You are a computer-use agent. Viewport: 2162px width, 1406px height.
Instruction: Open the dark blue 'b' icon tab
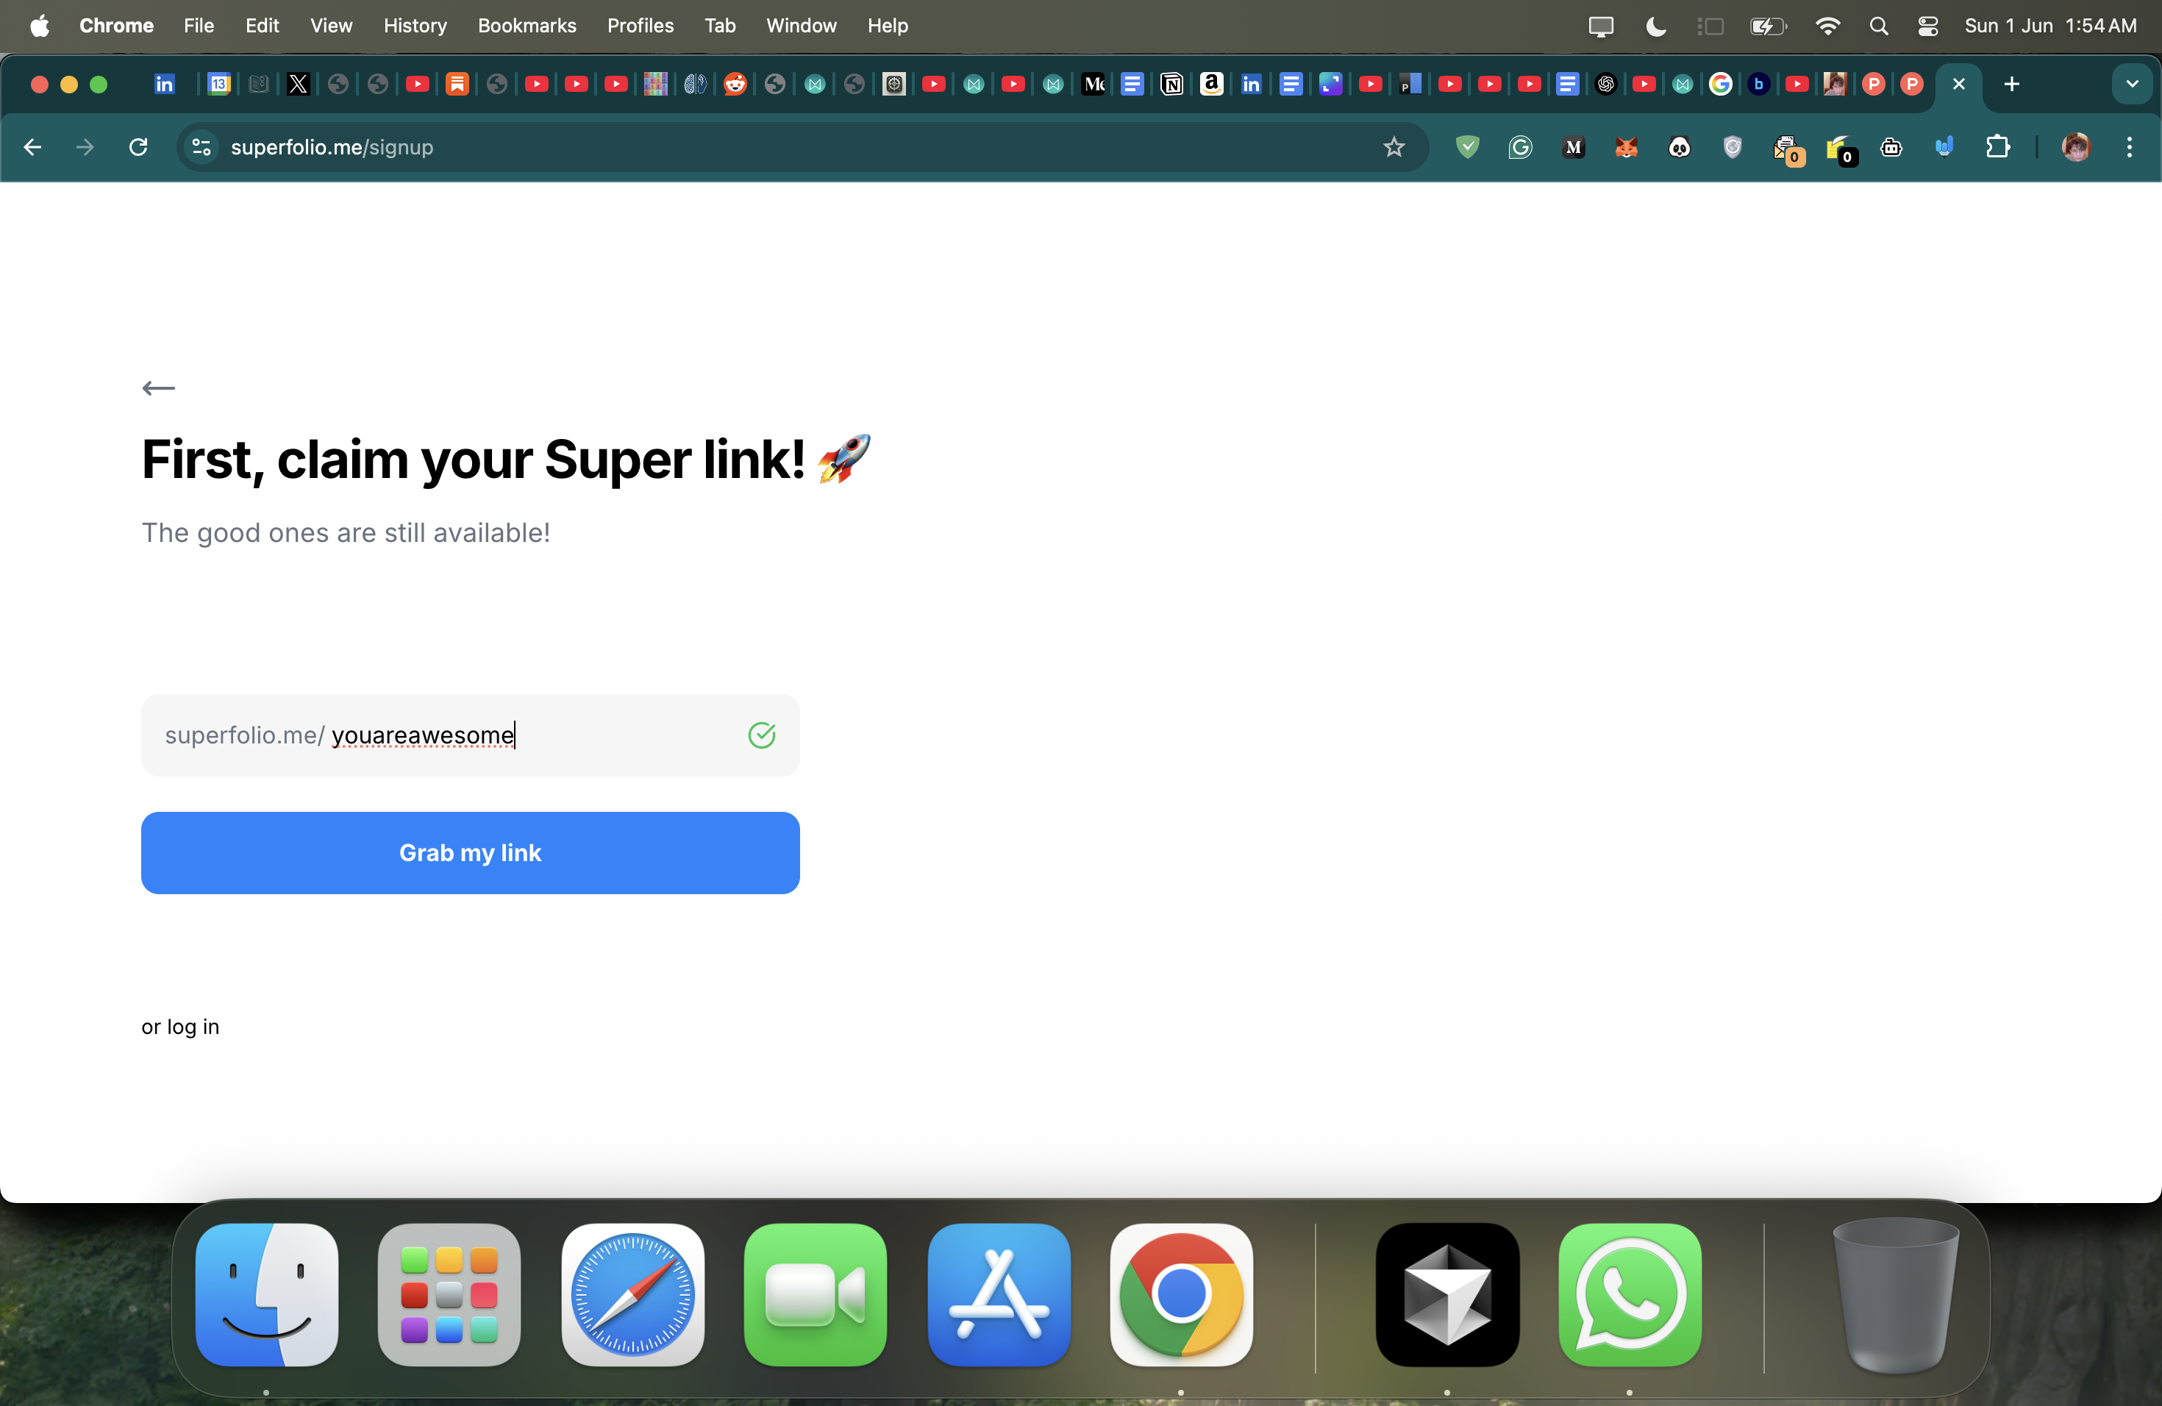click(1758, 85)
